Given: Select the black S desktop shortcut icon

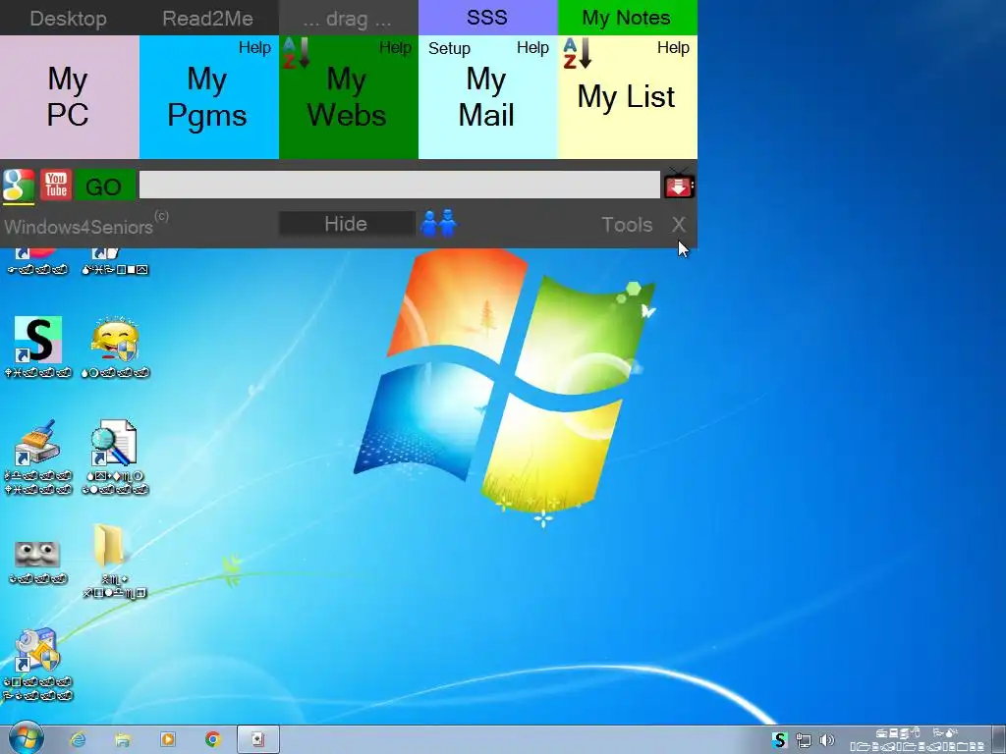Looking at the screenshot, I should (x=38, y=341).
